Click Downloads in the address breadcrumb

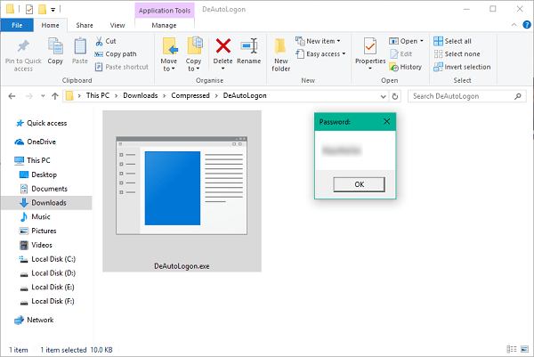141,96
